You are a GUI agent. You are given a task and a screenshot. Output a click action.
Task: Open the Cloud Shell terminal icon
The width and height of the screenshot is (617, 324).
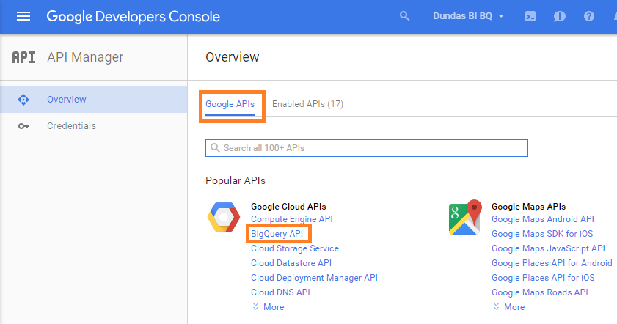point(530,16)
